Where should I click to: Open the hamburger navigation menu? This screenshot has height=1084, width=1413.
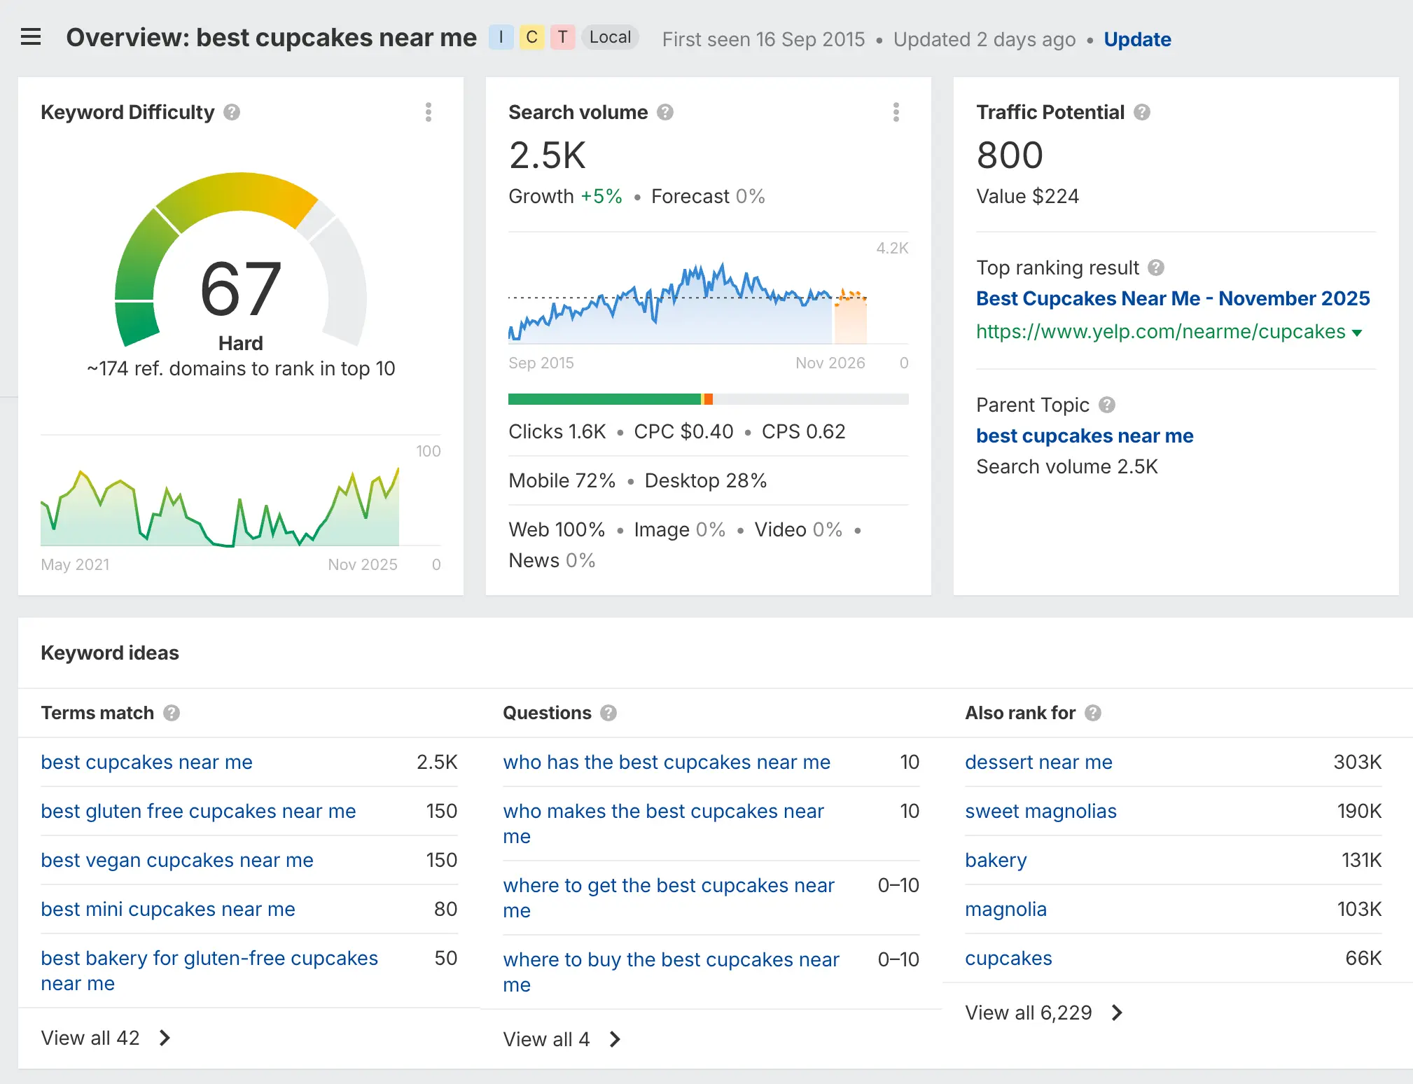31,37
